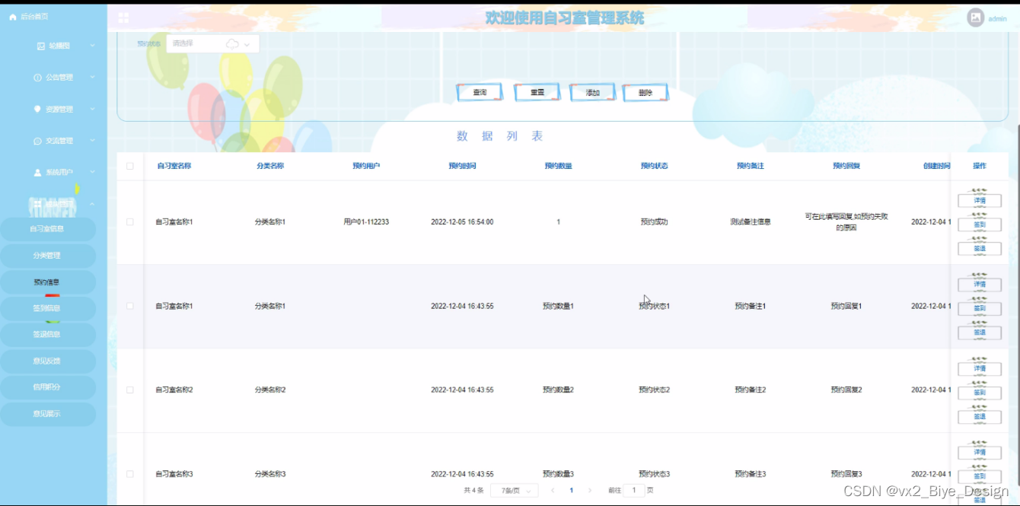Click 签到 for the 预约数量1 row

pos(980,308)
